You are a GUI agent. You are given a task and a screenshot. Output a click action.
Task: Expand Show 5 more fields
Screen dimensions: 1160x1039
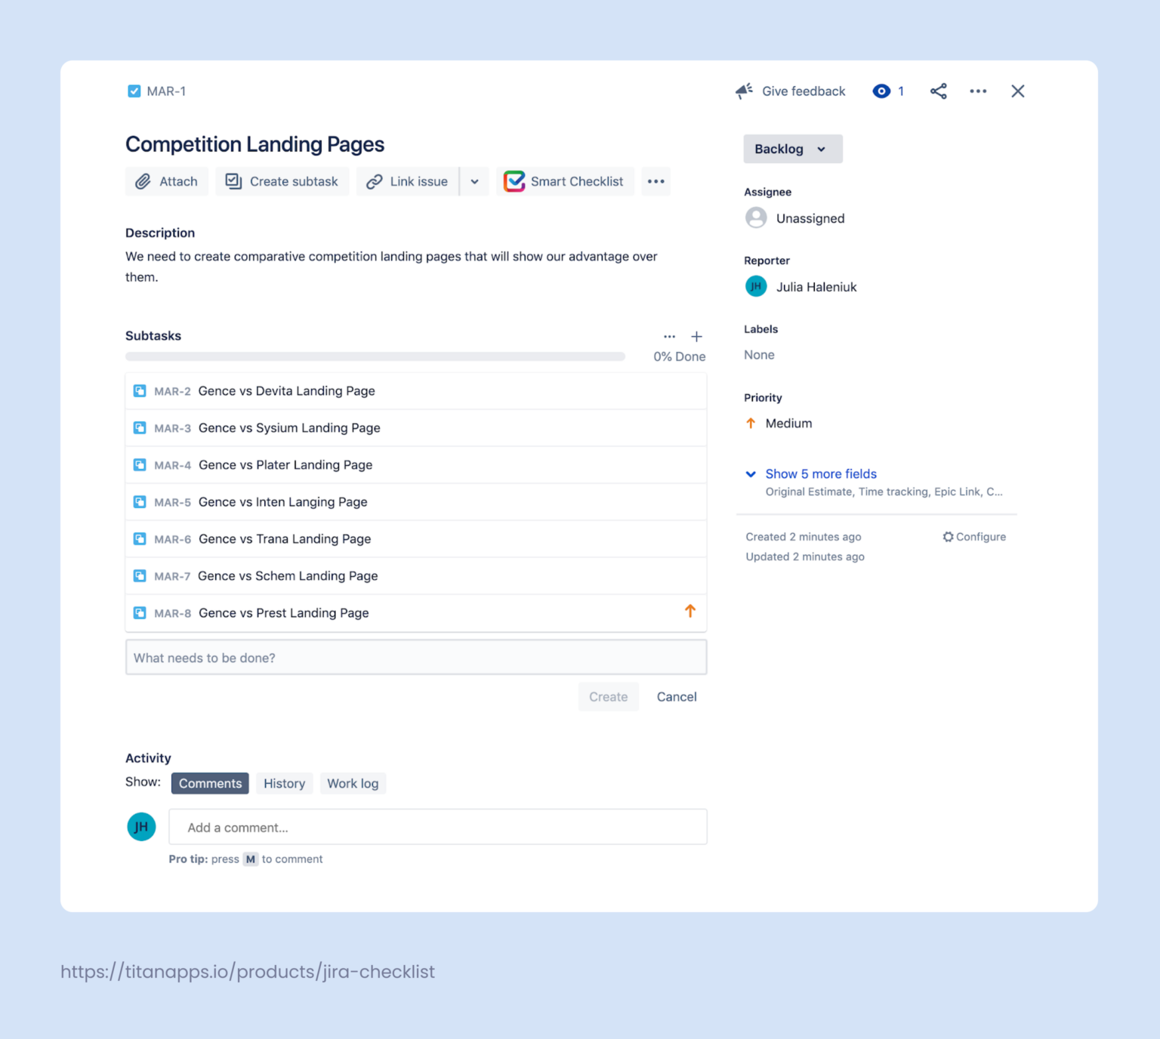[x=820, y=474]
